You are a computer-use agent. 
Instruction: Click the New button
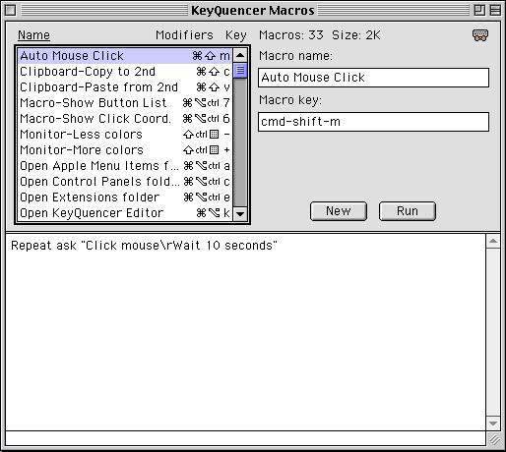(x=339, y=211)
